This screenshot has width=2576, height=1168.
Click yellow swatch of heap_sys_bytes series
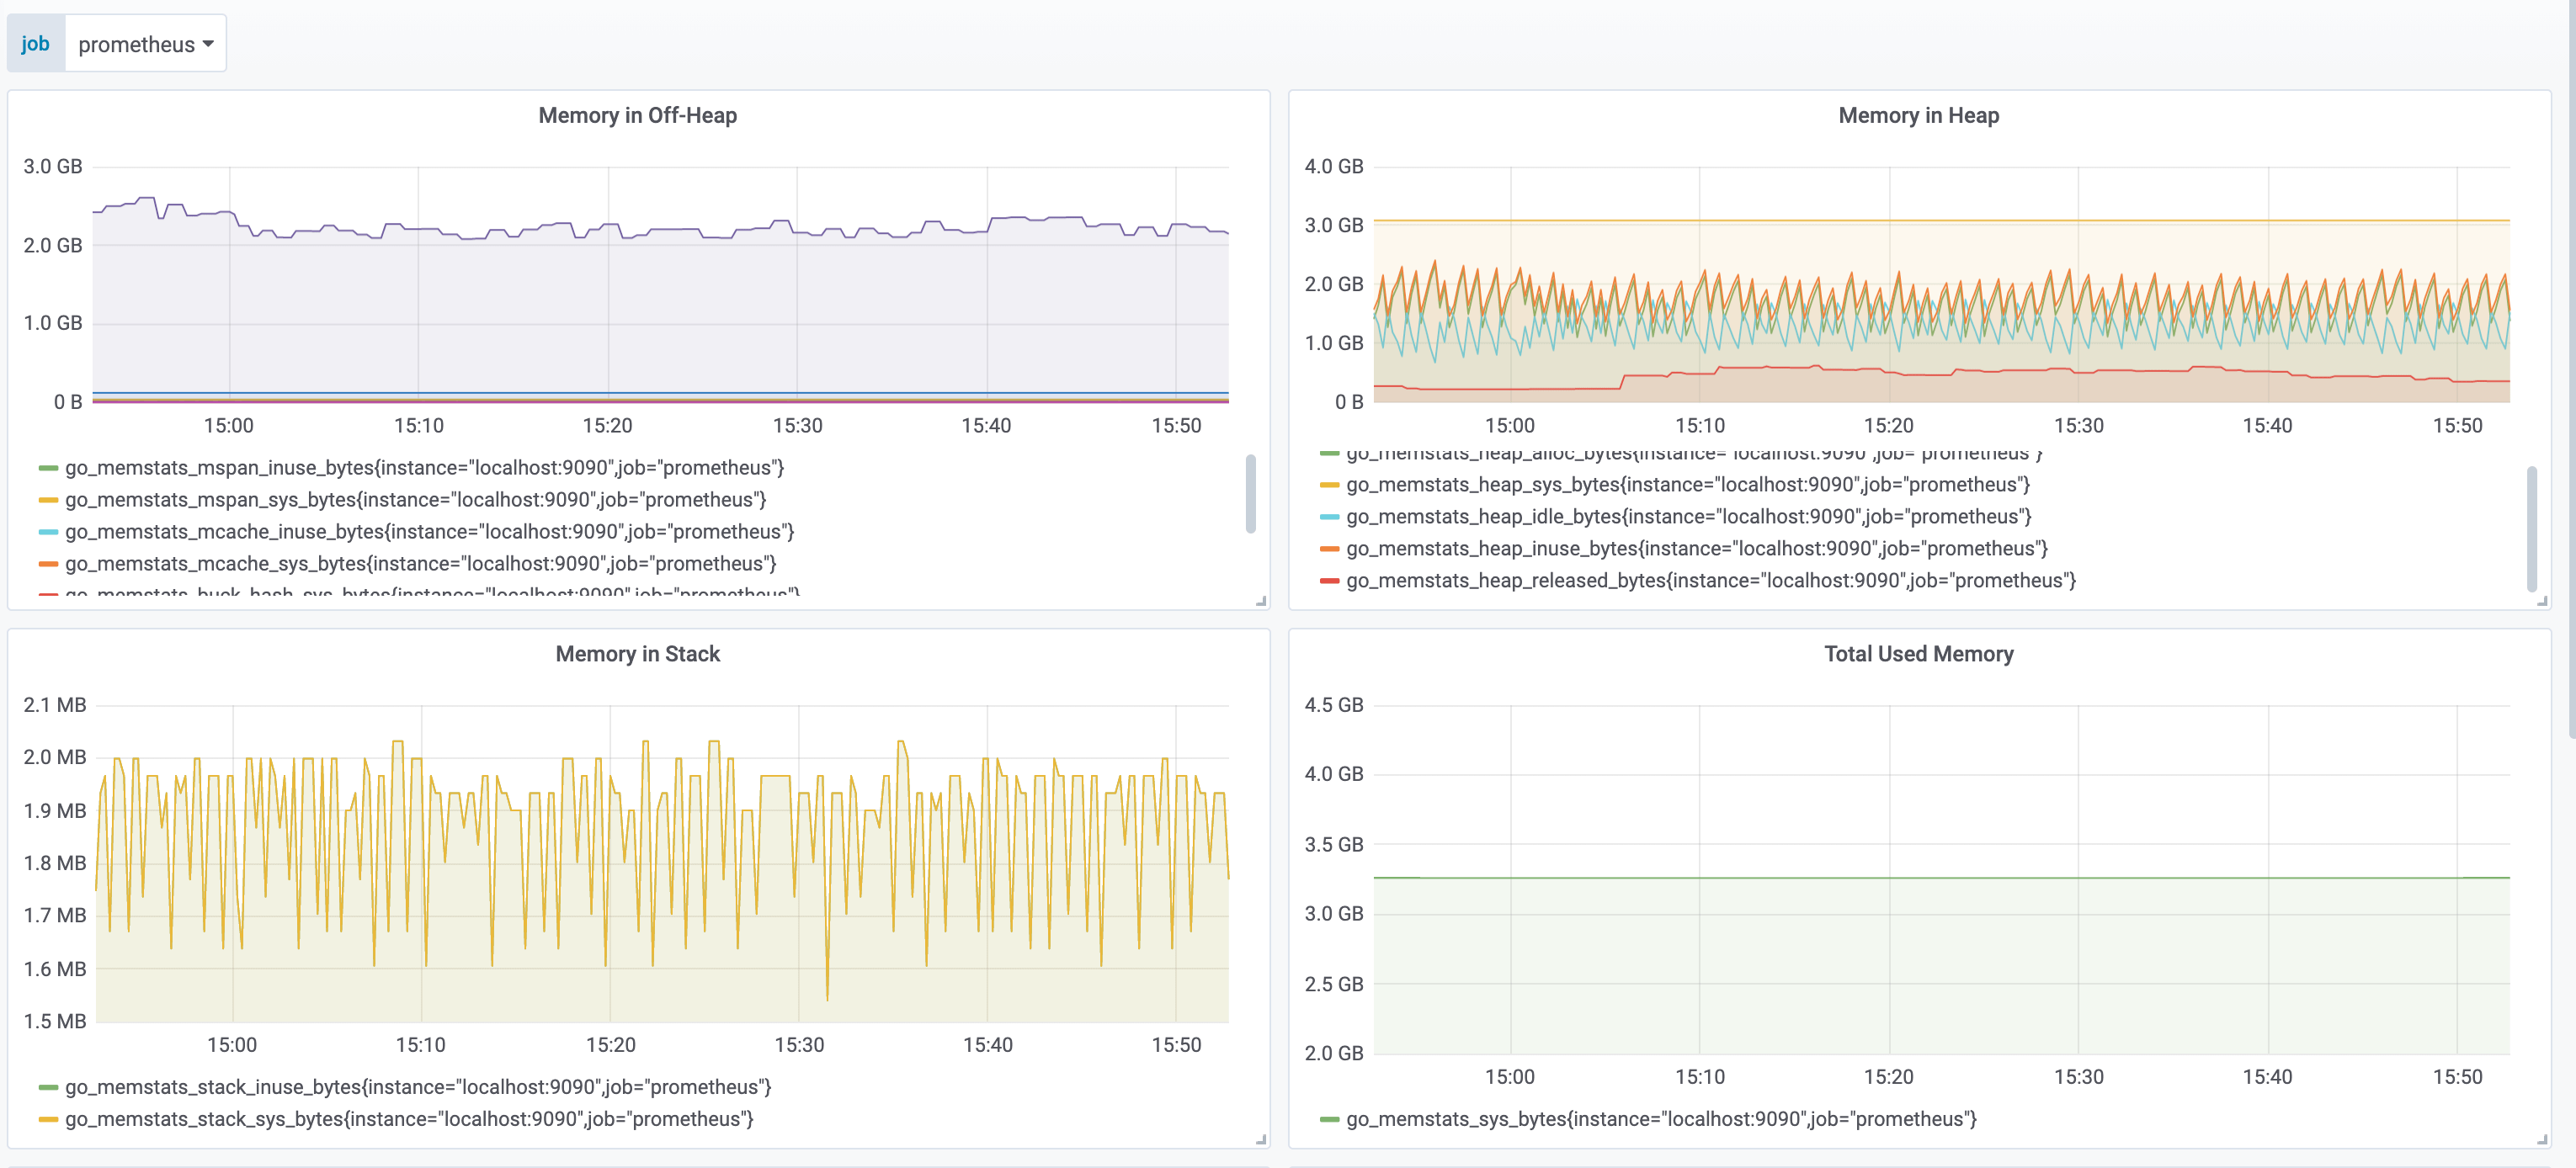(1329, 485)
